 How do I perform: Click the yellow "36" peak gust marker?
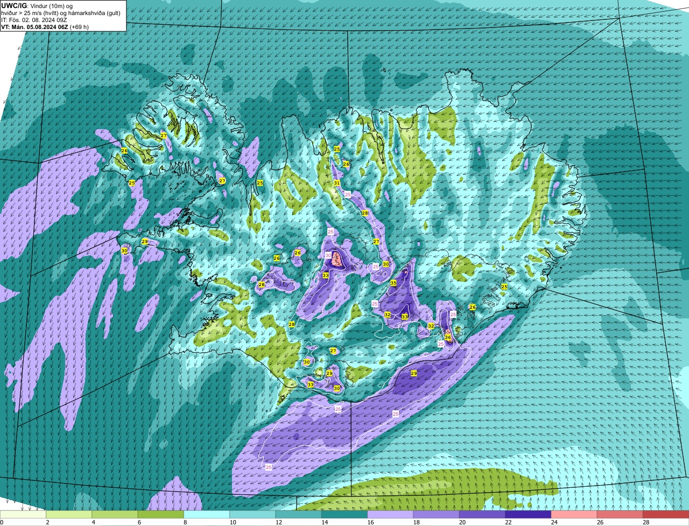coord(448,337)
